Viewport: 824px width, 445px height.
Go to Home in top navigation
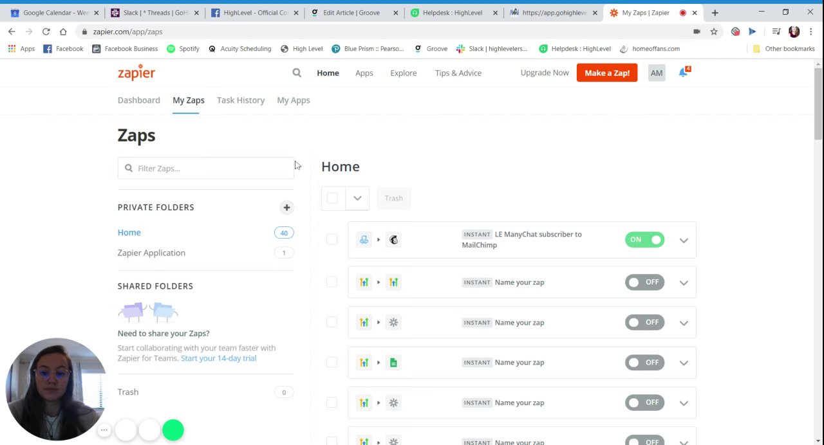click(328, 73)
